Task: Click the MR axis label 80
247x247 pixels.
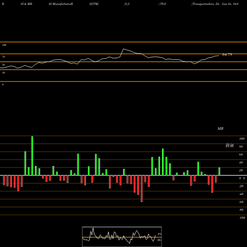Action: [x=241, y=147]
